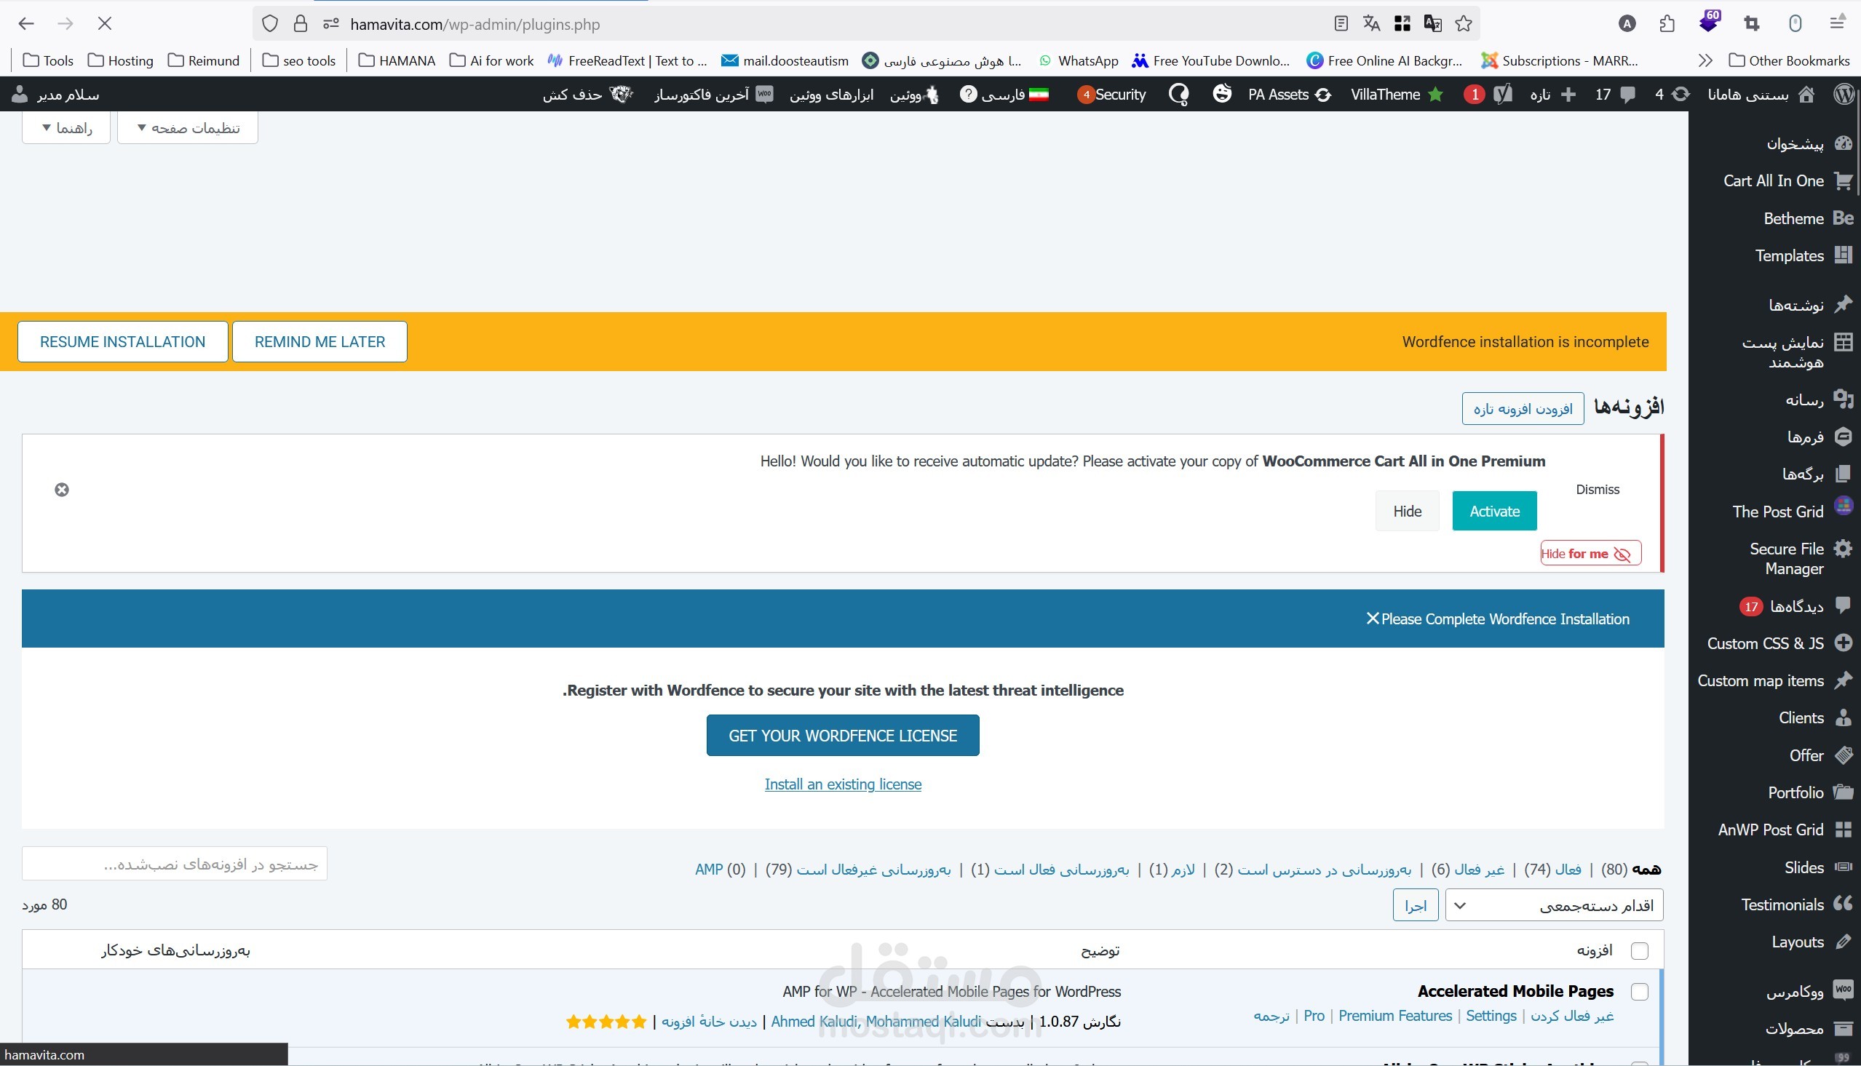Click GET YOUR WORDFENCE LICENSE button
This screenshot has height=1066, width=1861.
tap(843, 736)
